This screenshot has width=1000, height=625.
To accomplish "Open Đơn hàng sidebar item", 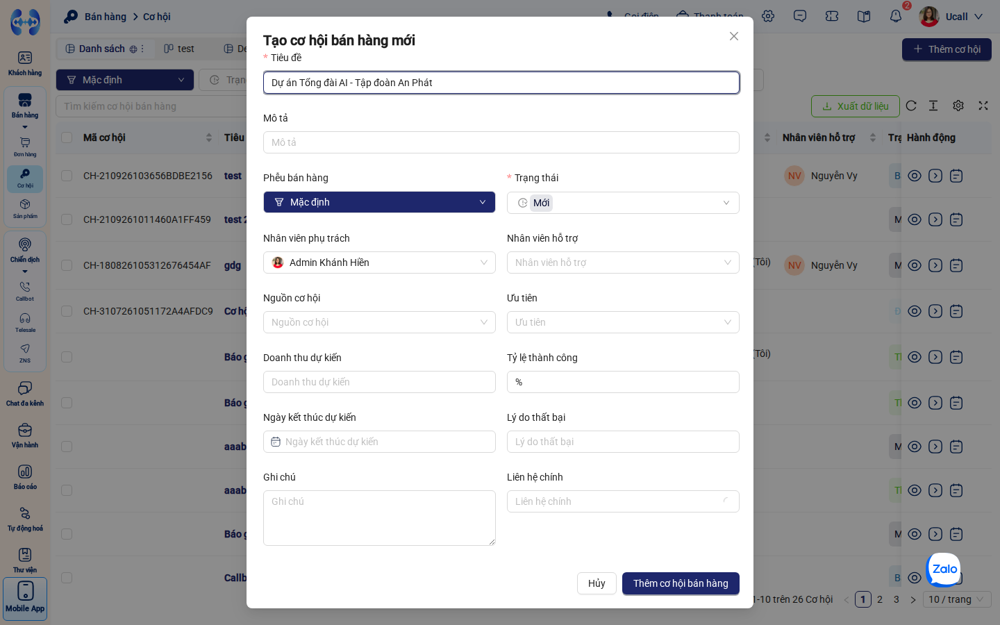I will tap(25, 147).
